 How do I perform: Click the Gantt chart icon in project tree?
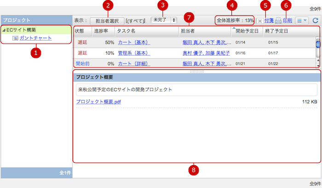click(15, 38)
